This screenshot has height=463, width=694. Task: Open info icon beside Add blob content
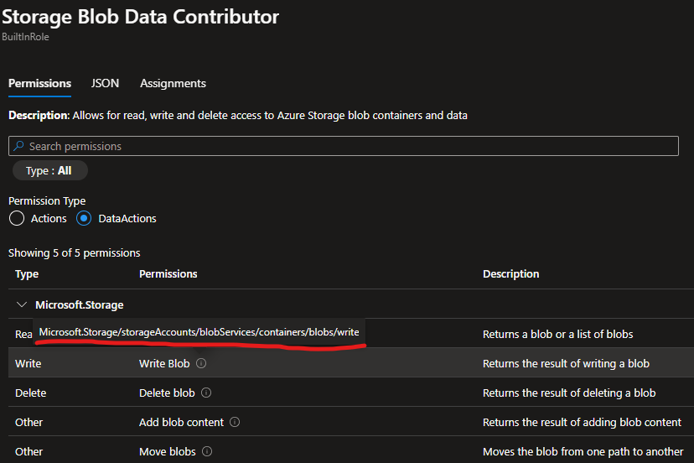pos(235,422)
